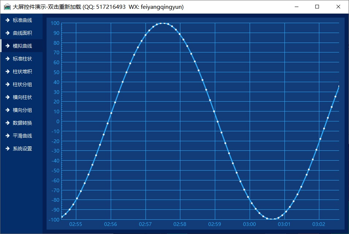Click the arrow icon next to 系统设置
Image resolution: width=349 pixels, height=234 pixels.
click(x=7, y=149)
